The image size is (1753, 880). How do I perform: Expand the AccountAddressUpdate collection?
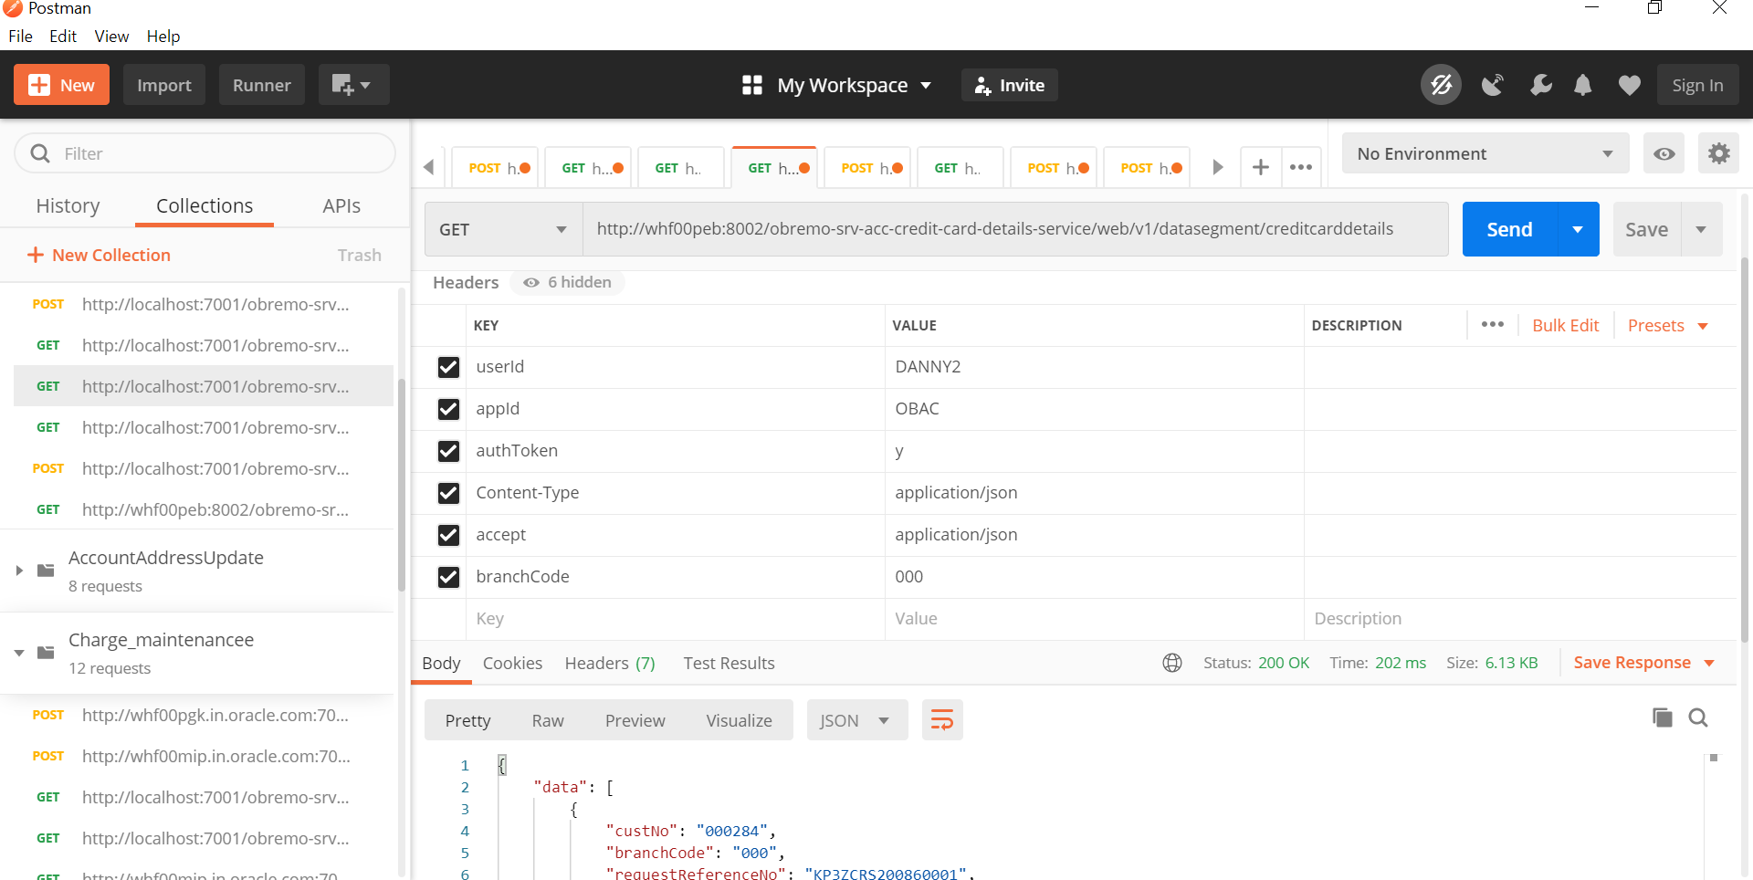pyautogui.click(x=19, y=571)
